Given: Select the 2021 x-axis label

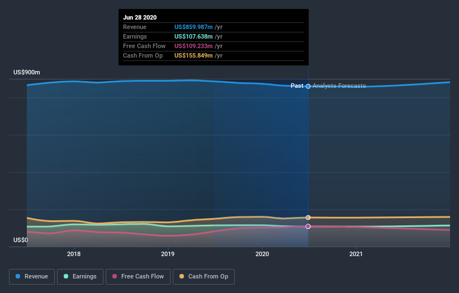Looking at the screenshot, I should pos(356,254).
